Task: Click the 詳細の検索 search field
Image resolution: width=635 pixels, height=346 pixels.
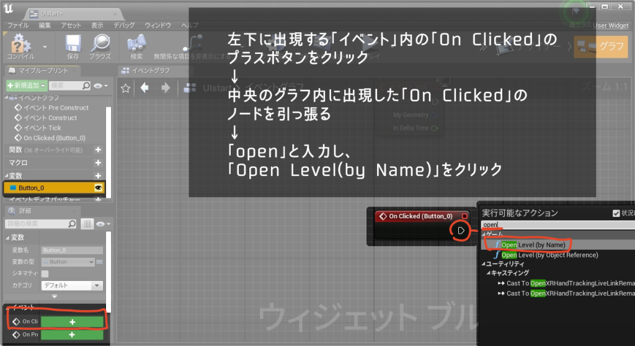Action: coord(42,223)
